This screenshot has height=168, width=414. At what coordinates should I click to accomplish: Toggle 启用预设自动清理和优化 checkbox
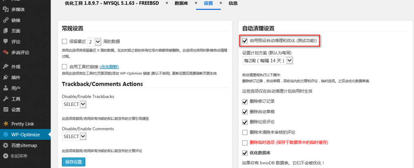(245, 41)
